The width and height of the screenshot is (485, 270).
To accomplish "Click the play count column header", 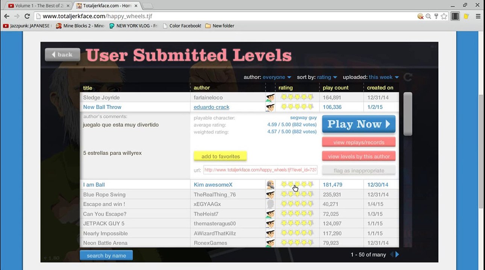I will 336,88.
